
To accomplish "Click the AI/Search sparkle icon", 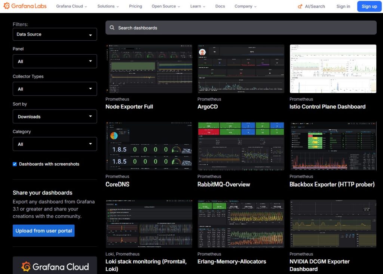I will coord(300,6).
